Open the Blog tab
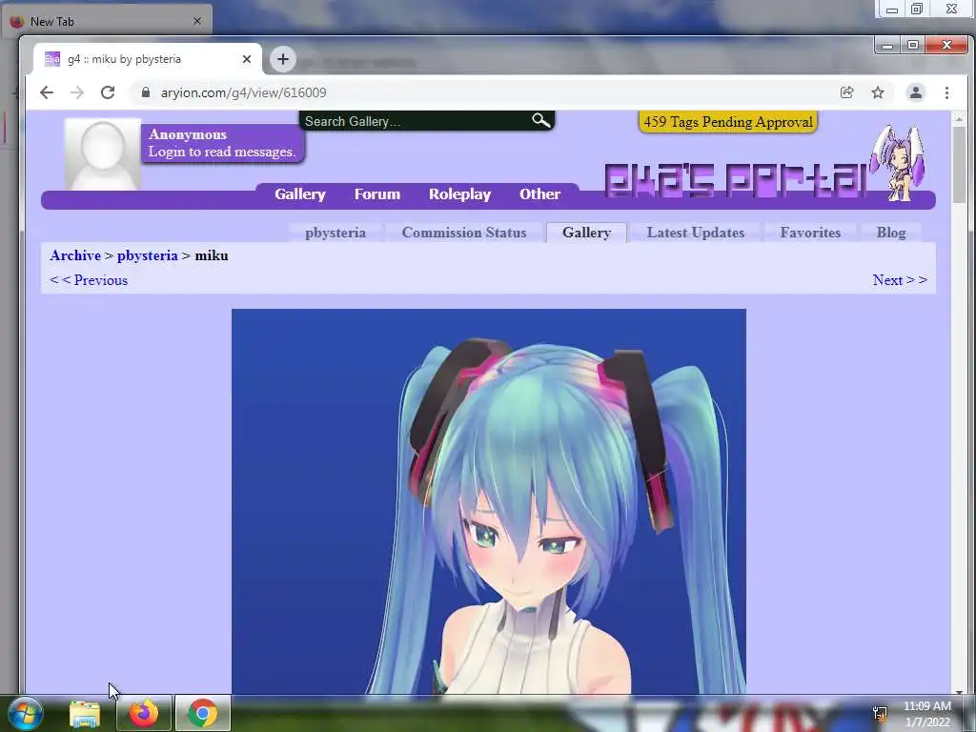Screen dimensions: 976x732 tap(891, 233)
